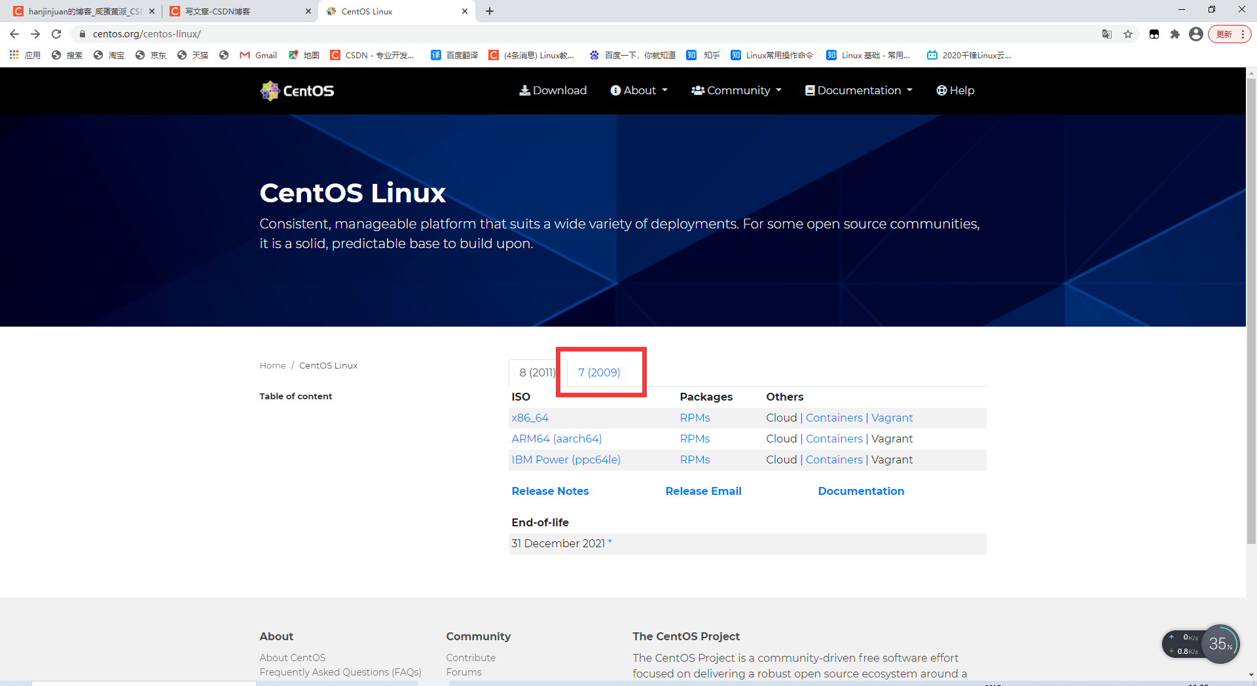Click the asterisk after 31 December 2021
Image resolution: width=1257 pixels, height=686 pixels.
(610, 541)
